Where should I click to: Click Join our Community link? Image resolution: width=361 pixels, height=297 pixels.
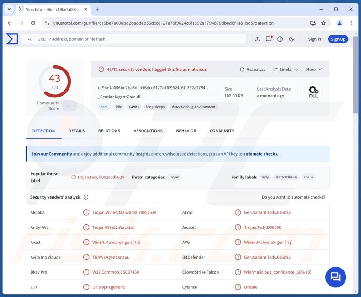[x=52, y=154]
